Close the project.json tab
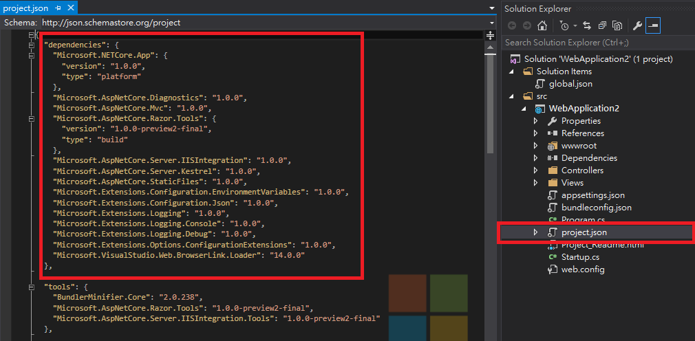Screen dimensions: 695x341 [70, 8]
